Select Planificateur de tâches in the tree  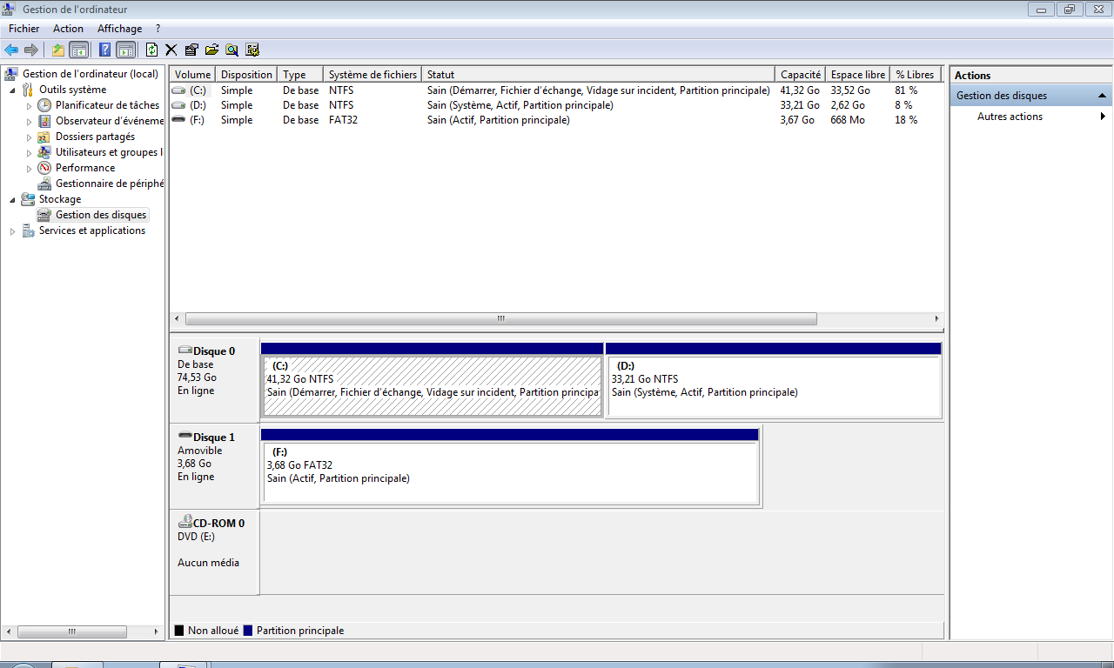(107, 105)
